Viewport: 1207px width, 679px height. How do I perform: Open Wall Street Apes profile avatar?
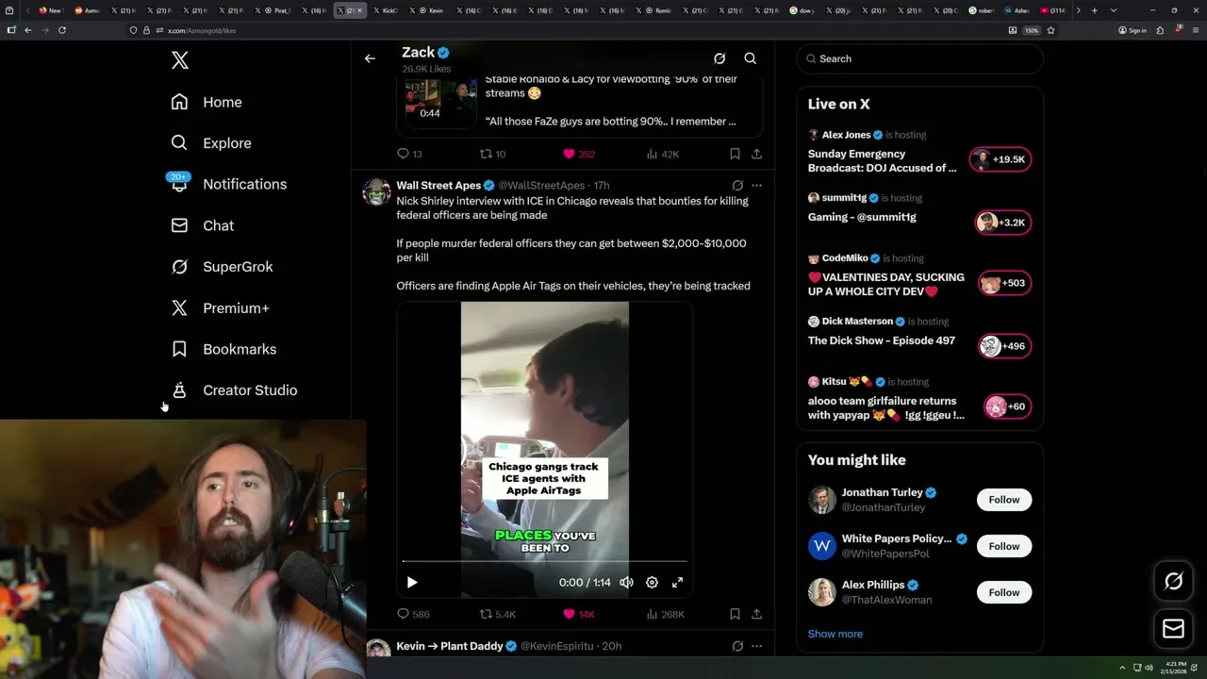[377, 191]
